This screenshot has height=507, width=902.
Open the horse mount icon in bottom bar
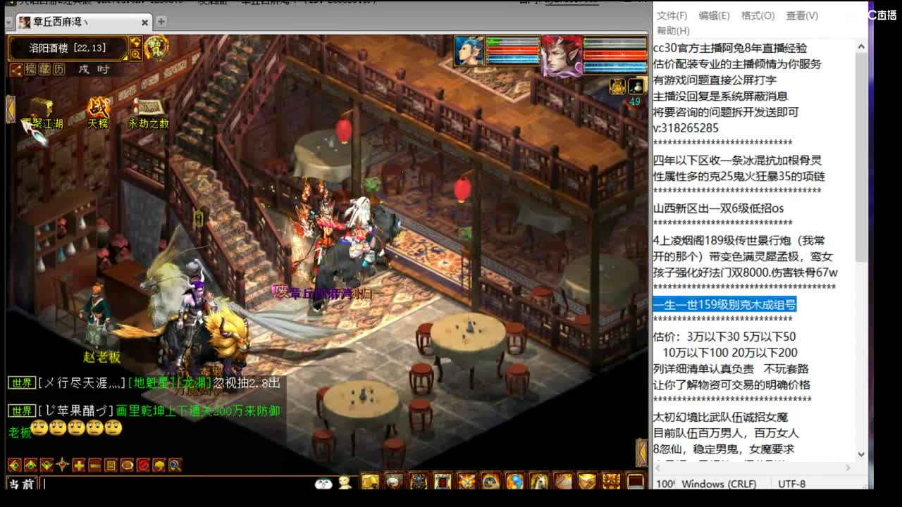click(539, 482)
